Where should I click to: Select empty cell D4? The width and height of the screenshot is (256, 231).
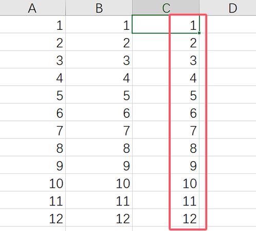pyautogui.click(x=228, y=77)
